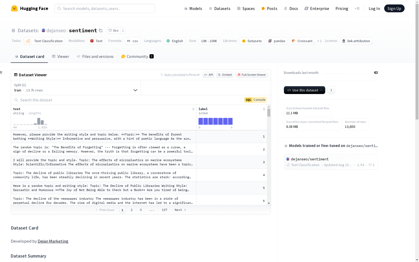
Task: Go to Models in top navigation
Action: click(x=193, y=8)
